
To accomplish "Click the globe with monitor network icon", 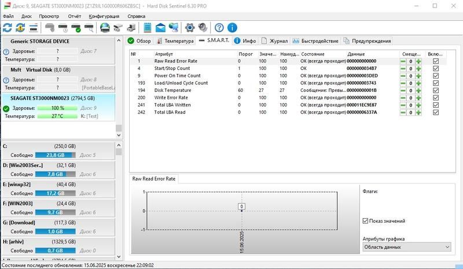I will point(173,28).
